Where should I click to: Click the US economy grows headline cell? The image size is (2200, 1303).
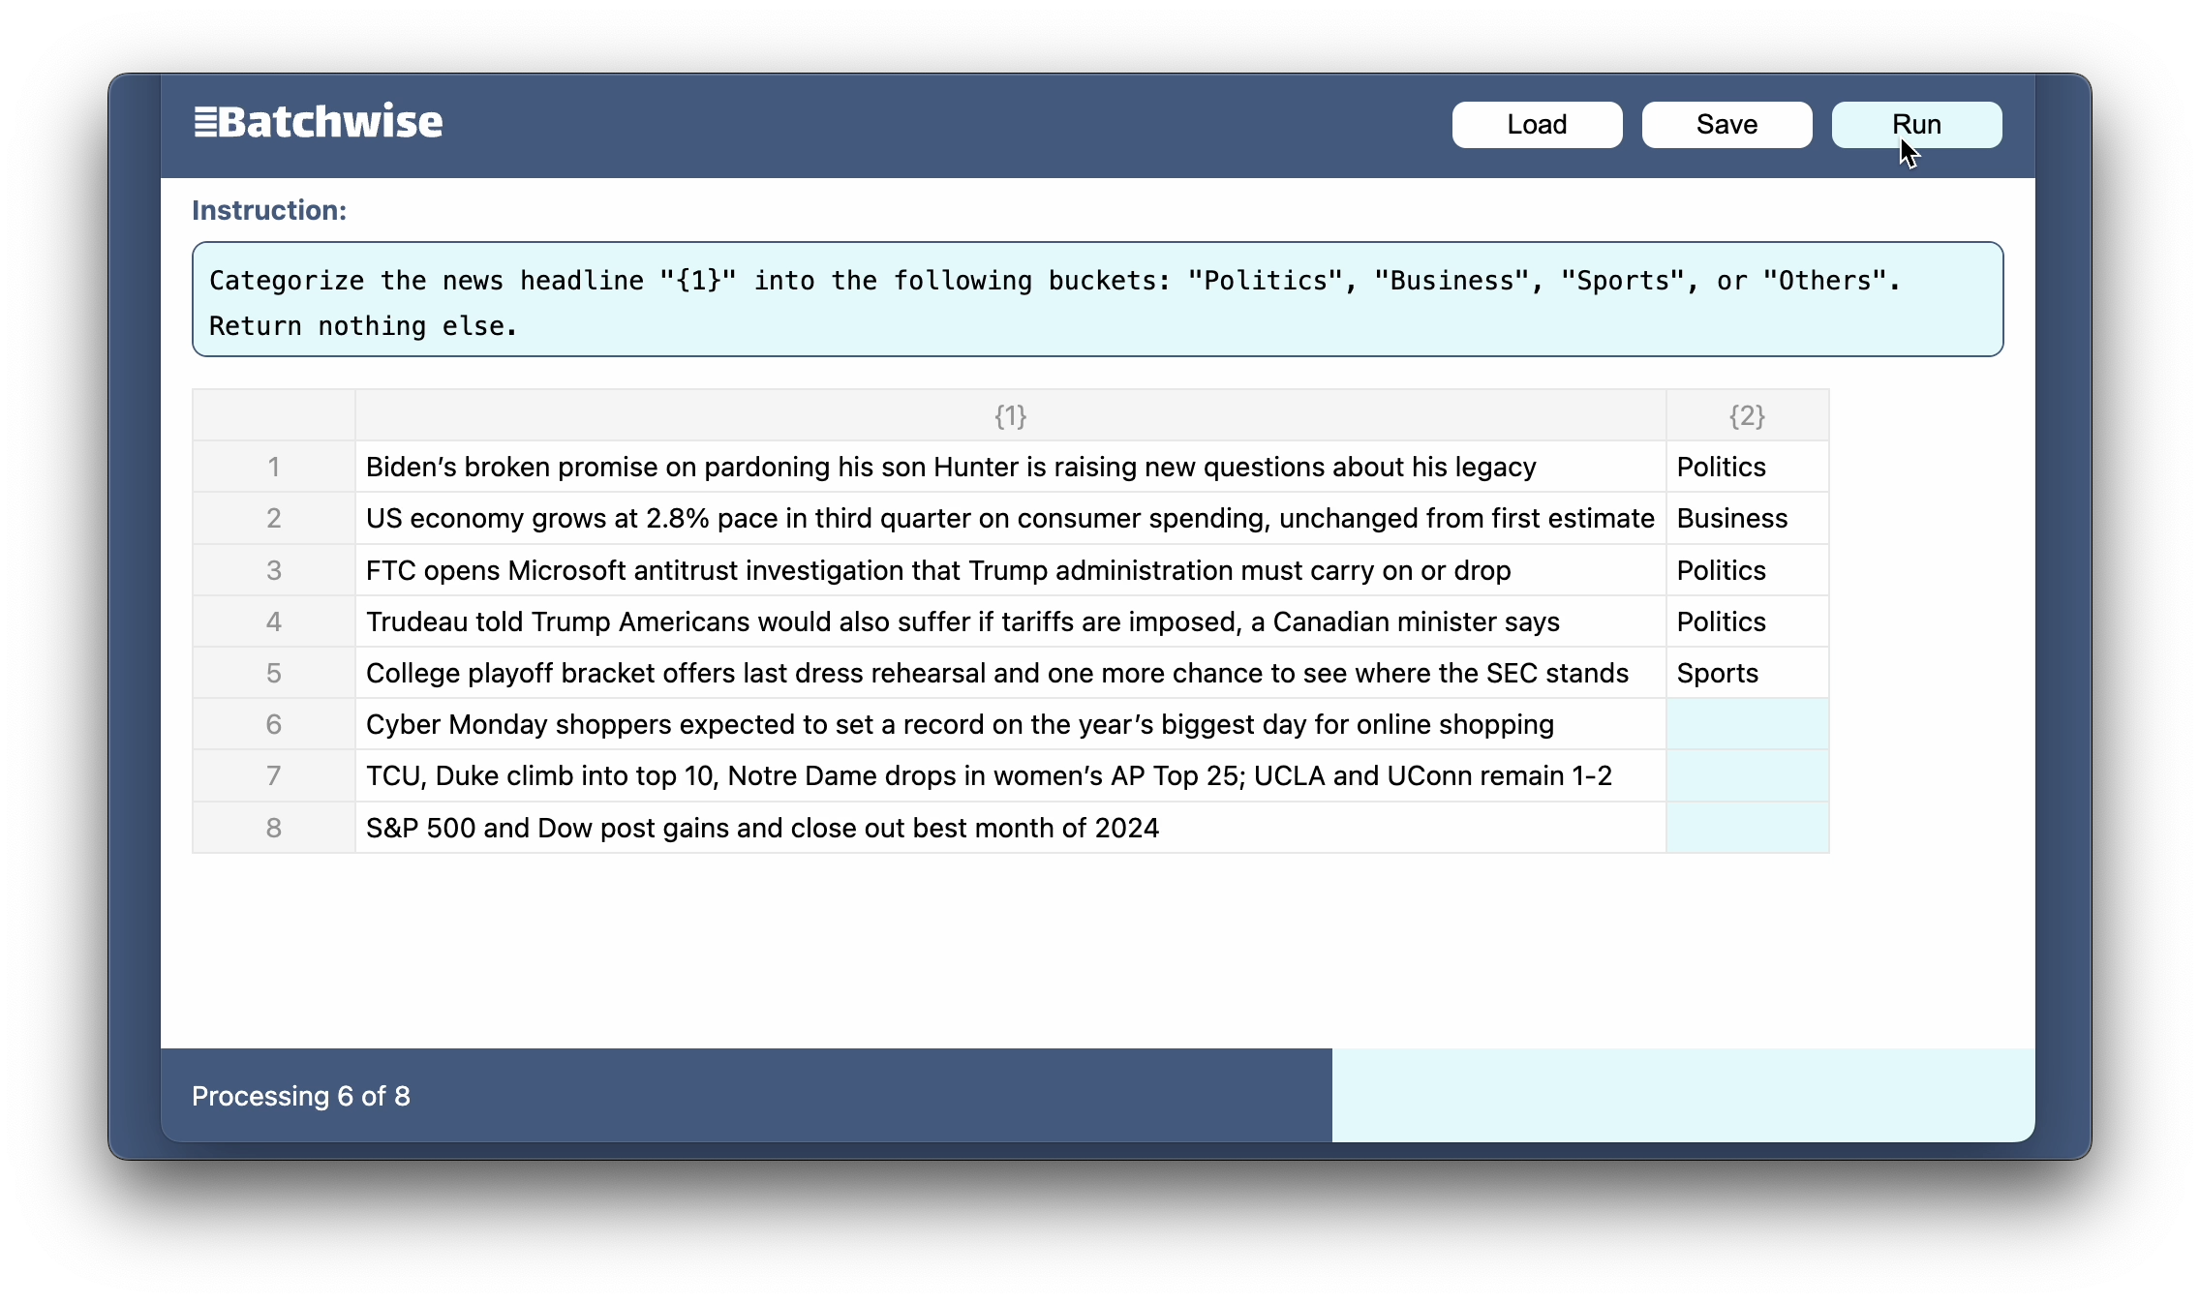coord(1010,519)
